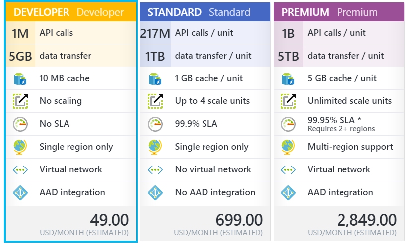Select the Standard pricing tier header
The height and width of the screenshot is (251, 410).
tap(205, 12)
